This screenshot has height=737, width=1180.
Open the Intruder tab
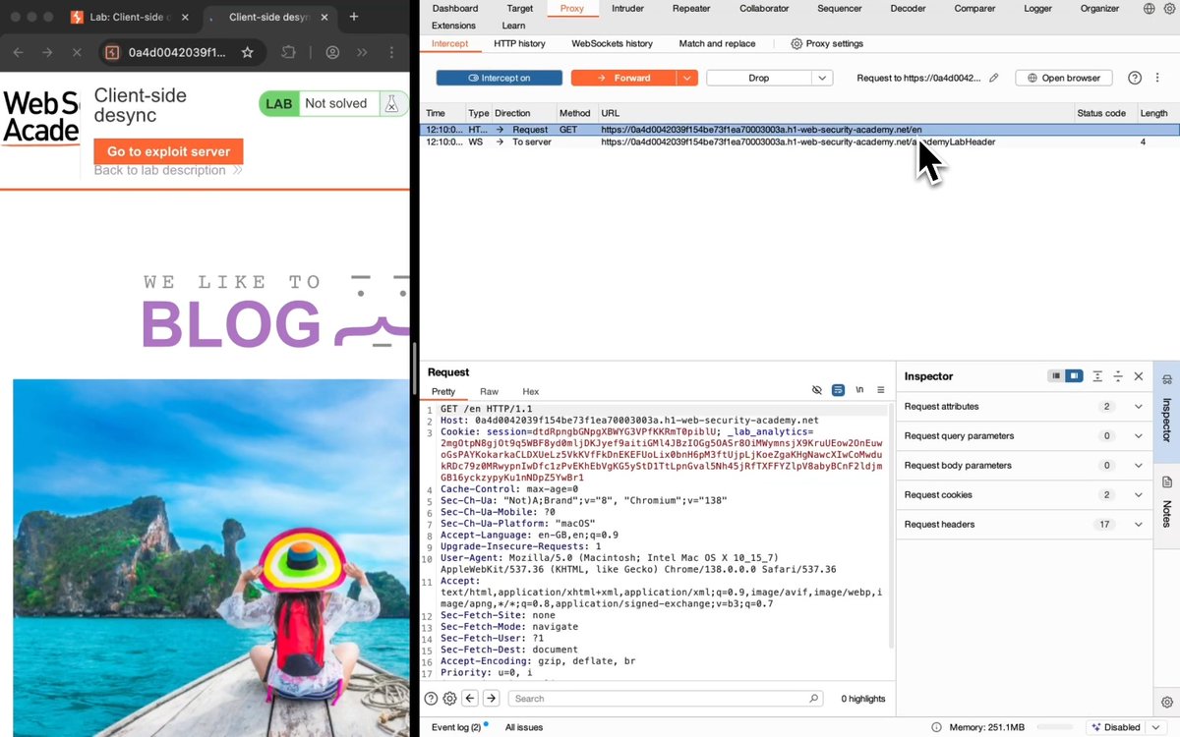627,8
